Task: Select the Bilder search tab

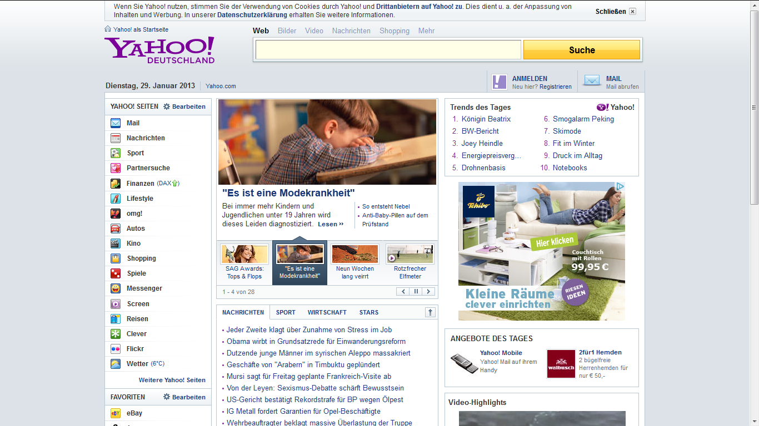Action: point(287,31)
